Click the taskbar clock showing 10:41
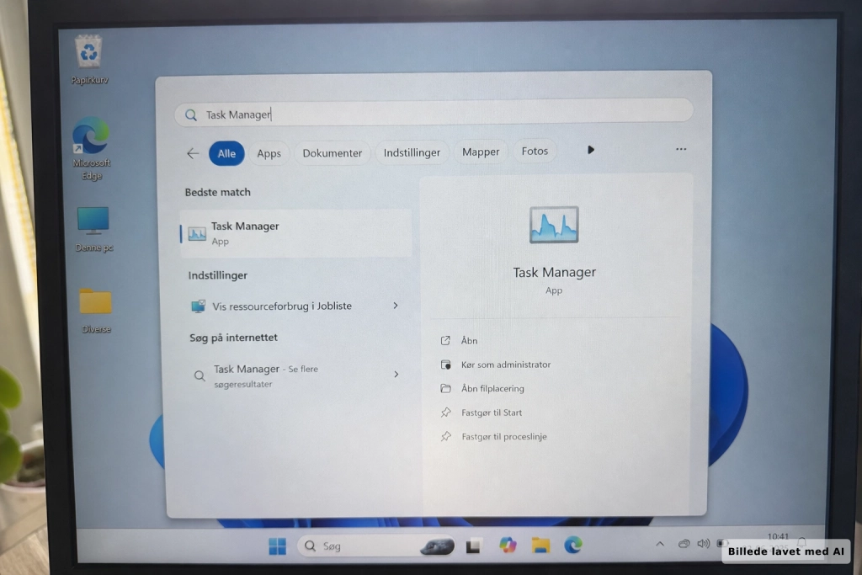This screenshot has width=862, height=575. point(778,537)
